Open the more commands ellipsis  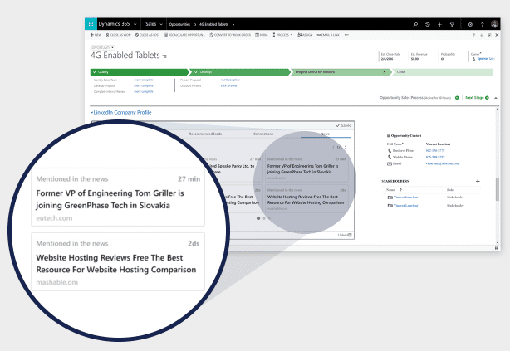point(346,35)
